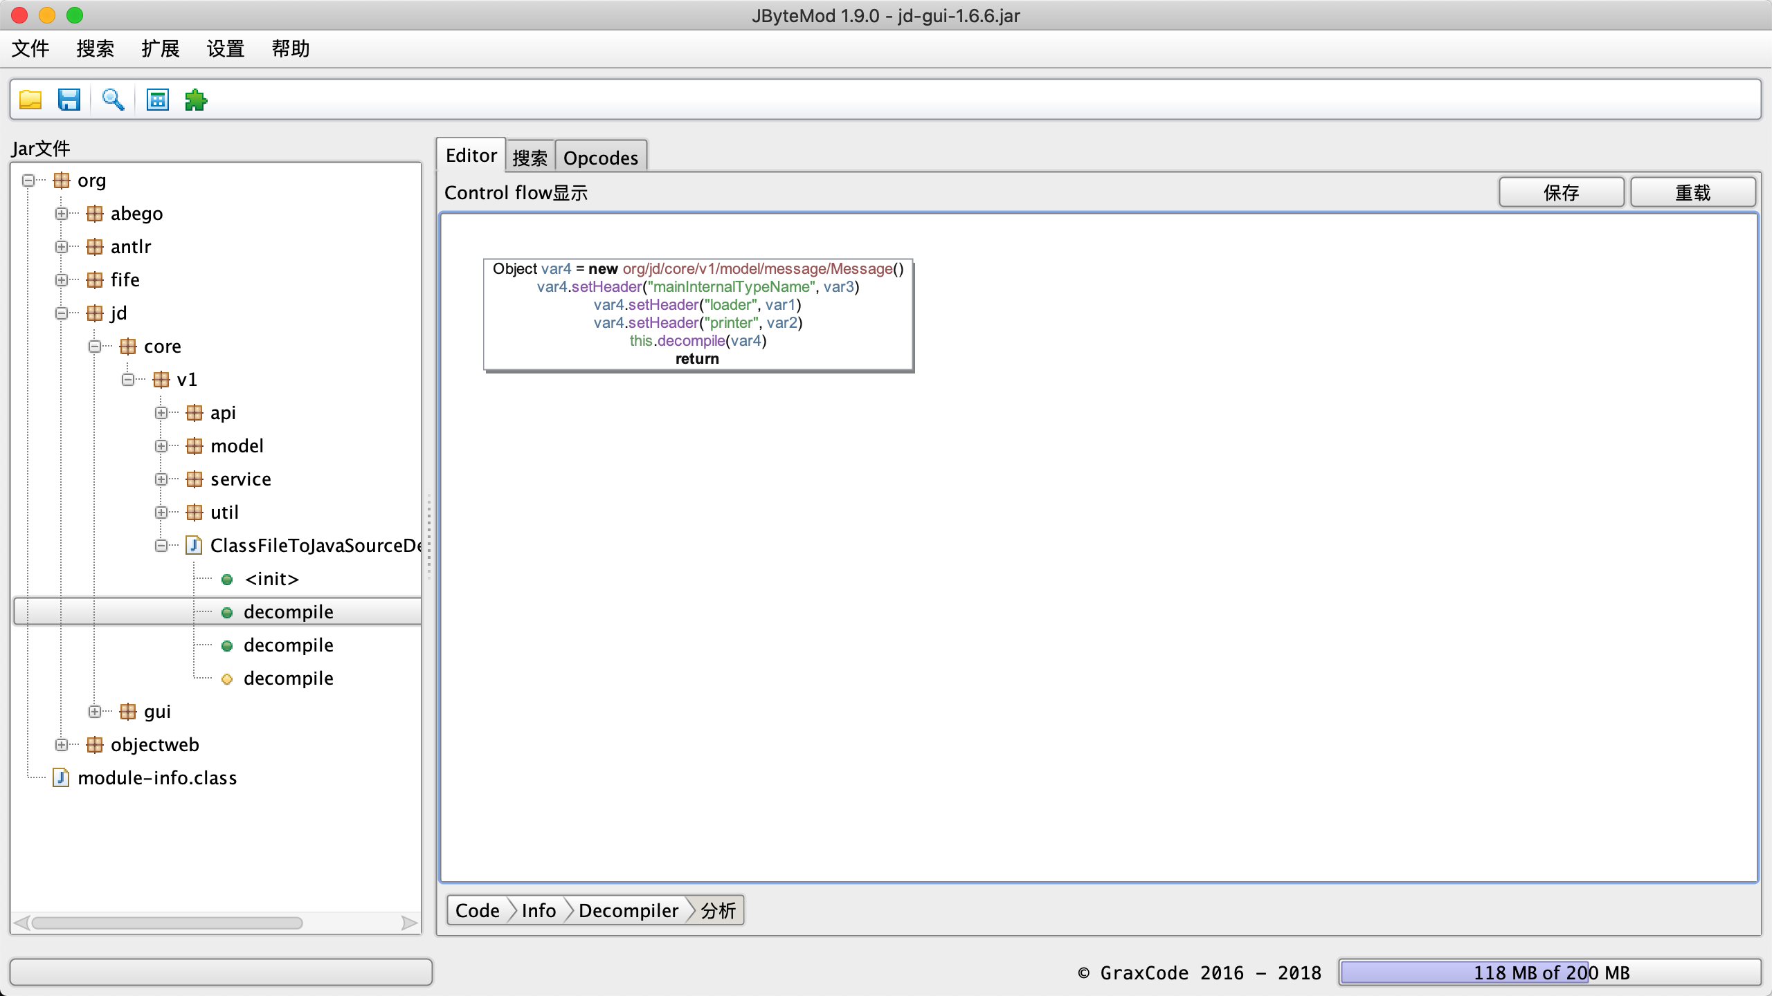
Task: Expand the gui package node
Action: click(96, 711)
